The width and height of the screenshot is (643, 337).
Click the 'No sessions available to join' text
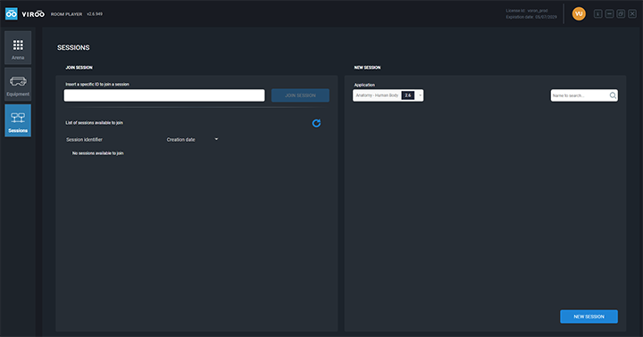click(97, 153)
